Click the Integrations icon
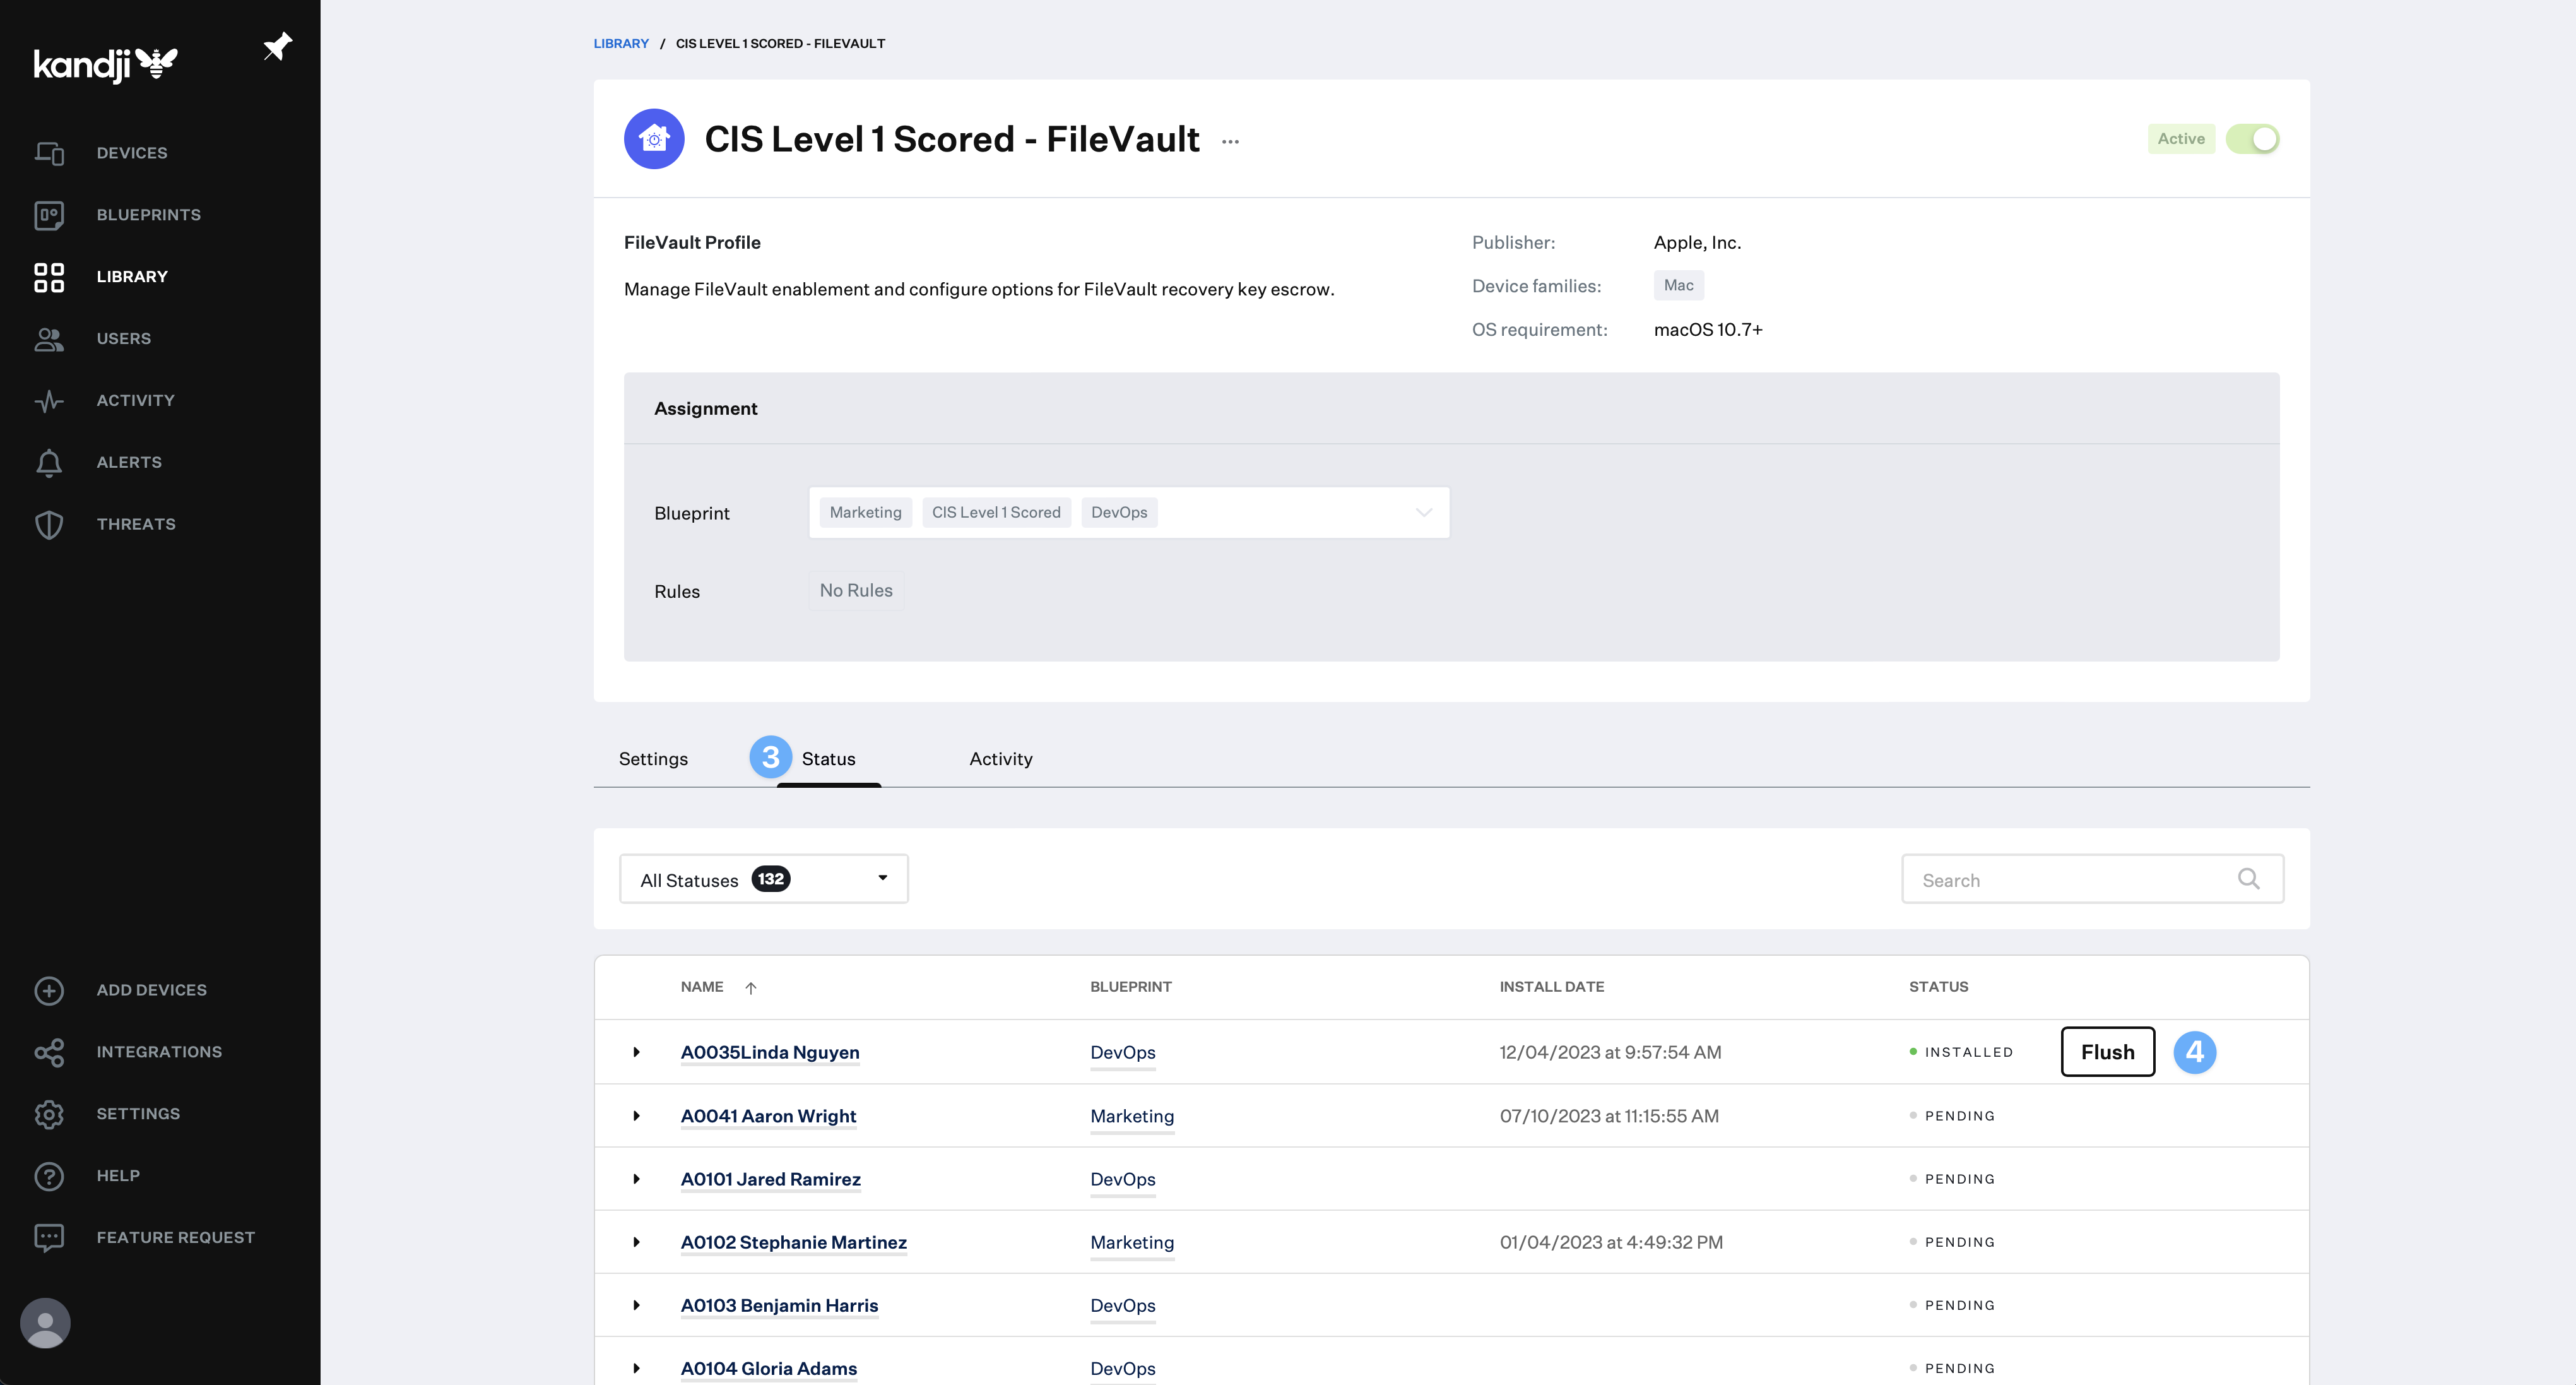2576x1385 pixels. pyautogui.click(x=49, y=1052)
